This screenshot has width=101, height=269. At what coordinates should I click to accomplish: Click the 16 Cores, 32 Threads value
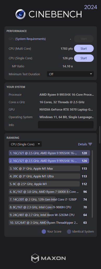click(x=62, y=102)
